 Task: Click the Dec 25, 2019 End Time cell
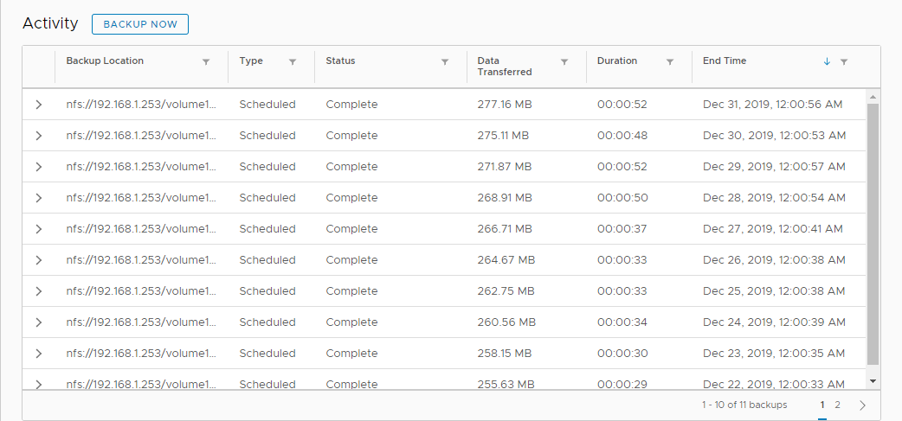[774, 291]
